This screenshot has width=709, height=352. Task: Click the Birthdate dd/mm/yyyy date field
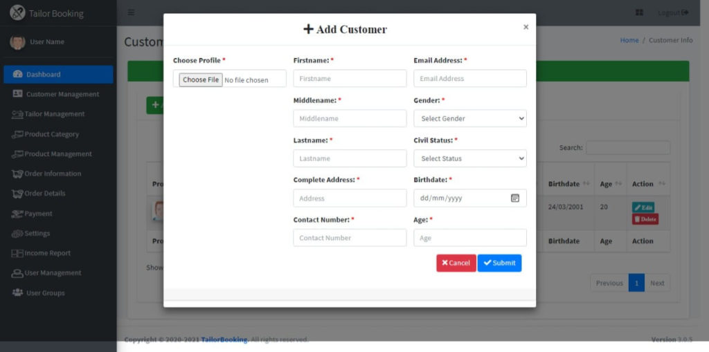[470, 198]
